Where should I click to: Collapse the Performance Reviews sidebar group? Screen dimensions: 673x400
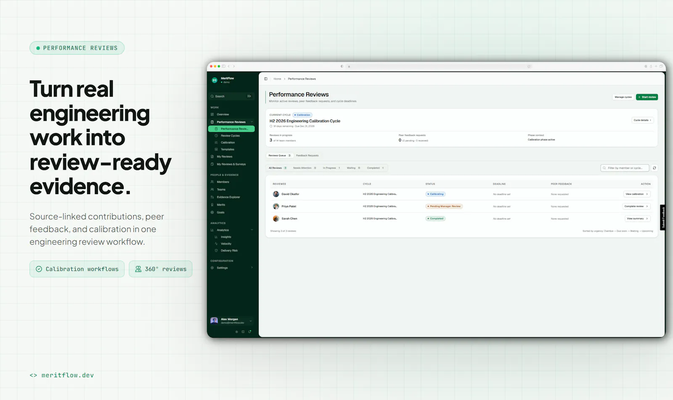[x=252, y=122]
